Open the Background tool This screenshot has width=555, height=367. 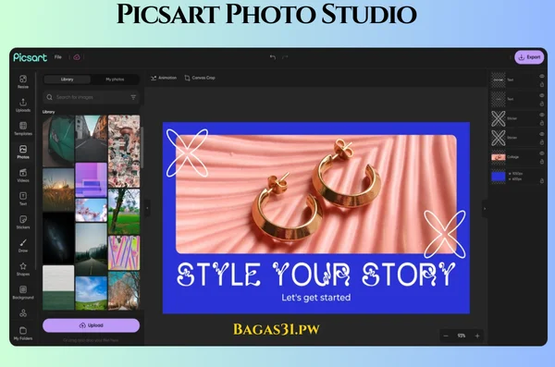23,292
